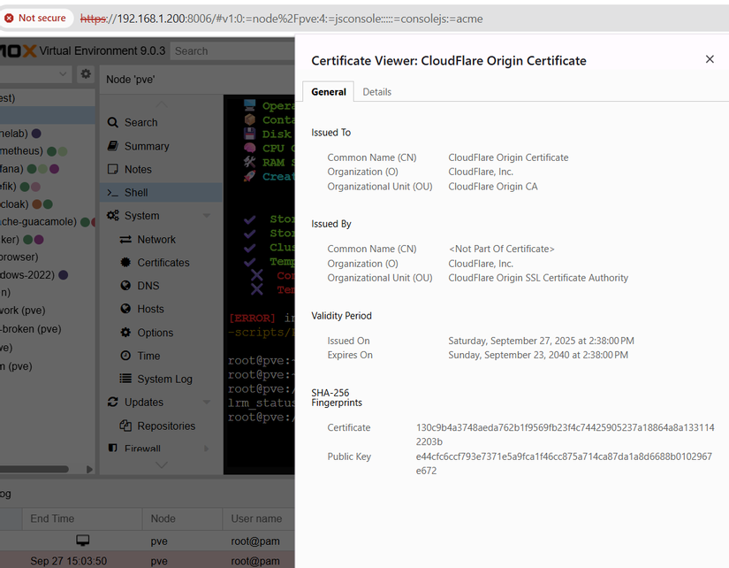
Task: Click the badge icon beside Certificates
Action: click(125, 262)
